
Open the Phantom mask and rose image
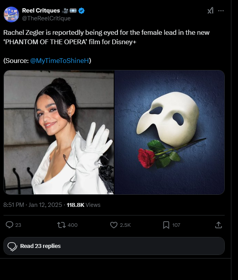point(170,132)
